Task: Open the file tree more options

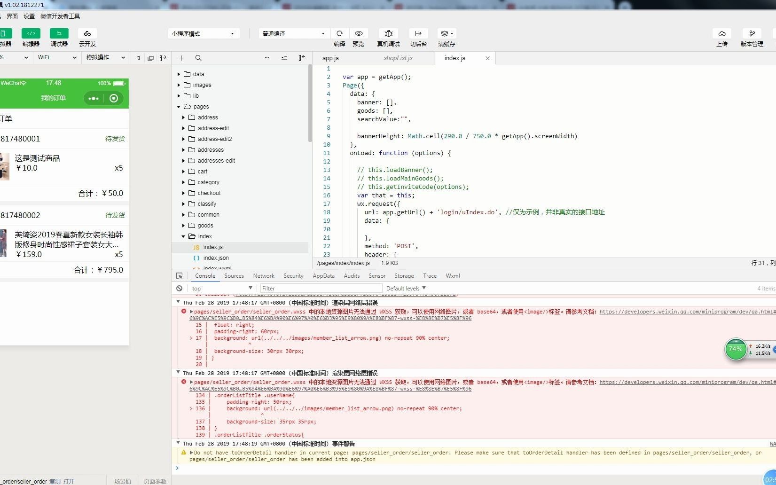Action: (267, 58)
